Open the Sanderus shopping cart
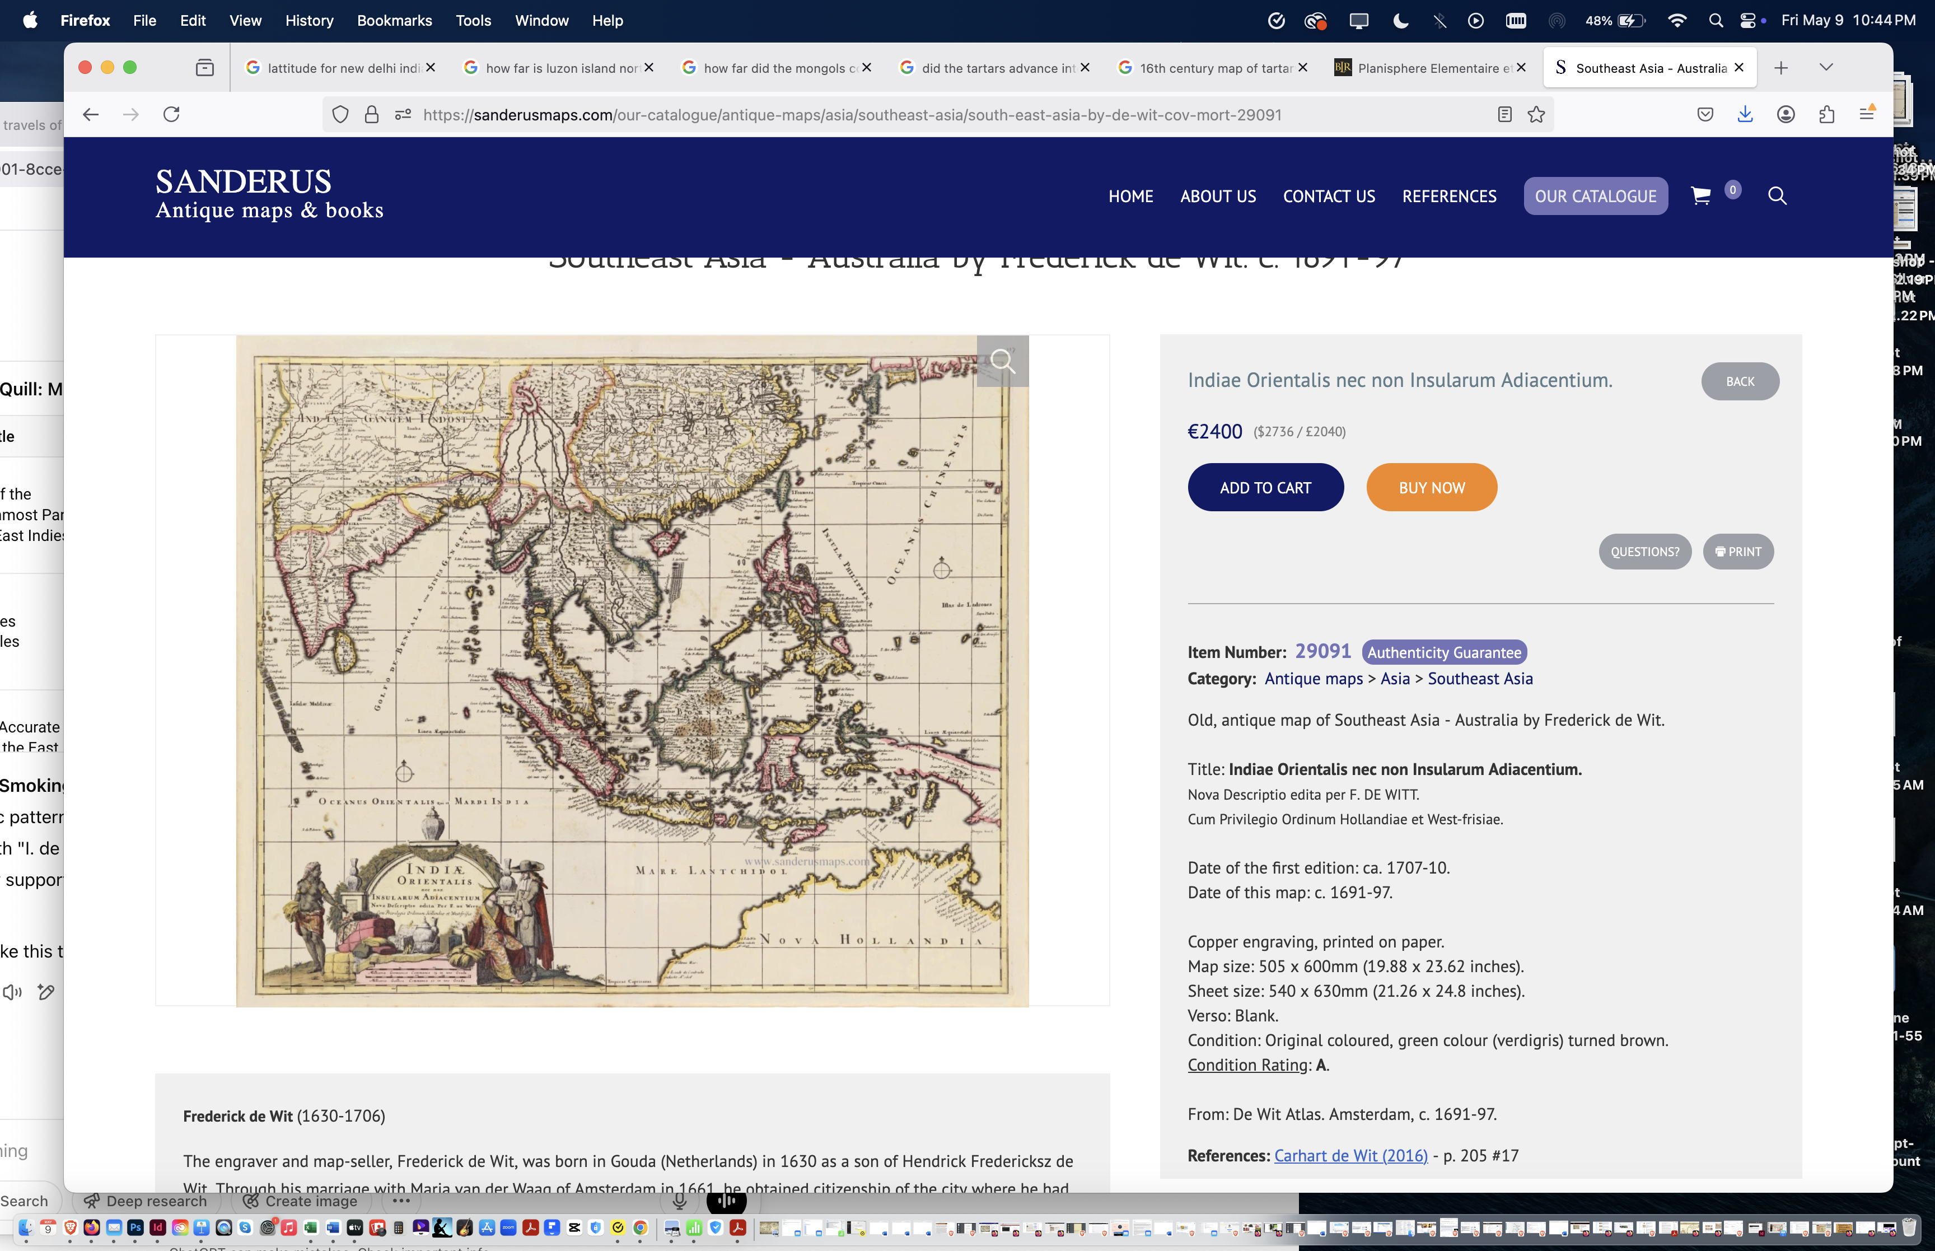 point(1700,196)
